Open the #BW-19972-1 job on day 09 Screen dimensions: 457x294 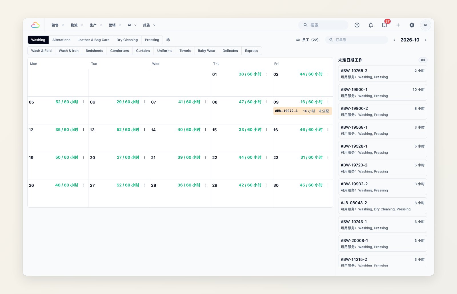(x=302, y=111)
